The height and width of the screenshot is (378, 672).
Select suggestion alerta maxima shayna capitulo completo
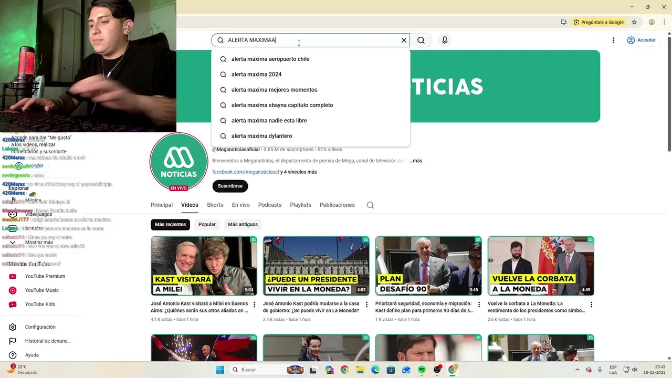click(311, 105)
